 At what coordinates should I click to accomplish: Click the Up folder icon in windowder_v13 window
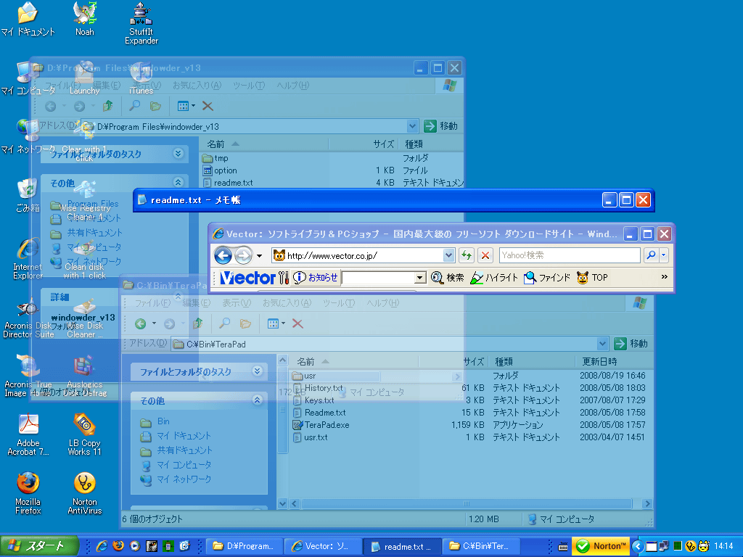coord(108,106)
